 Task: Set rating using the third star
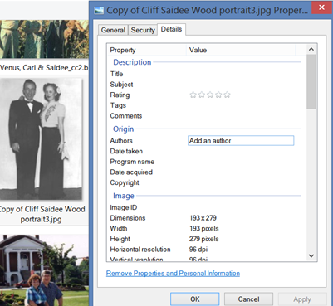[x=210, y=95]
